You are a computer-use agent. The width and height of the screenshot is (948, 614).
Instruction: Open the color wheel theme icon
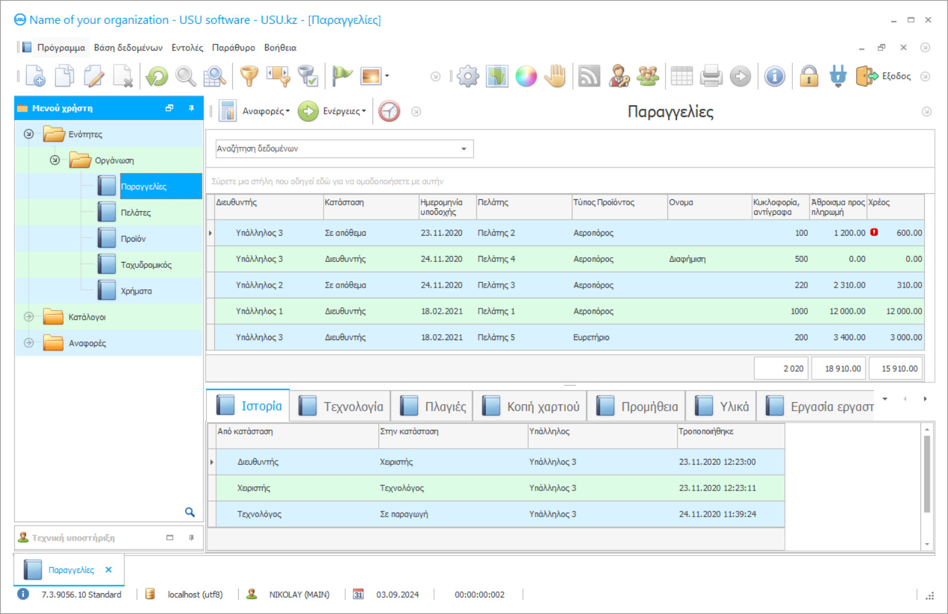[x=526, y=76]
